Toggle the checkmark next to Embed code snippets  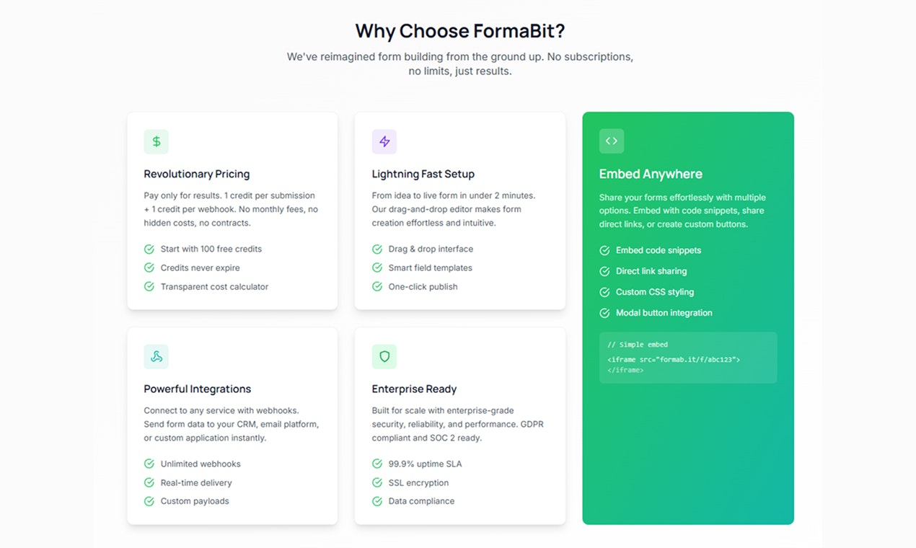pyautogui.click(x=604, y=250)
